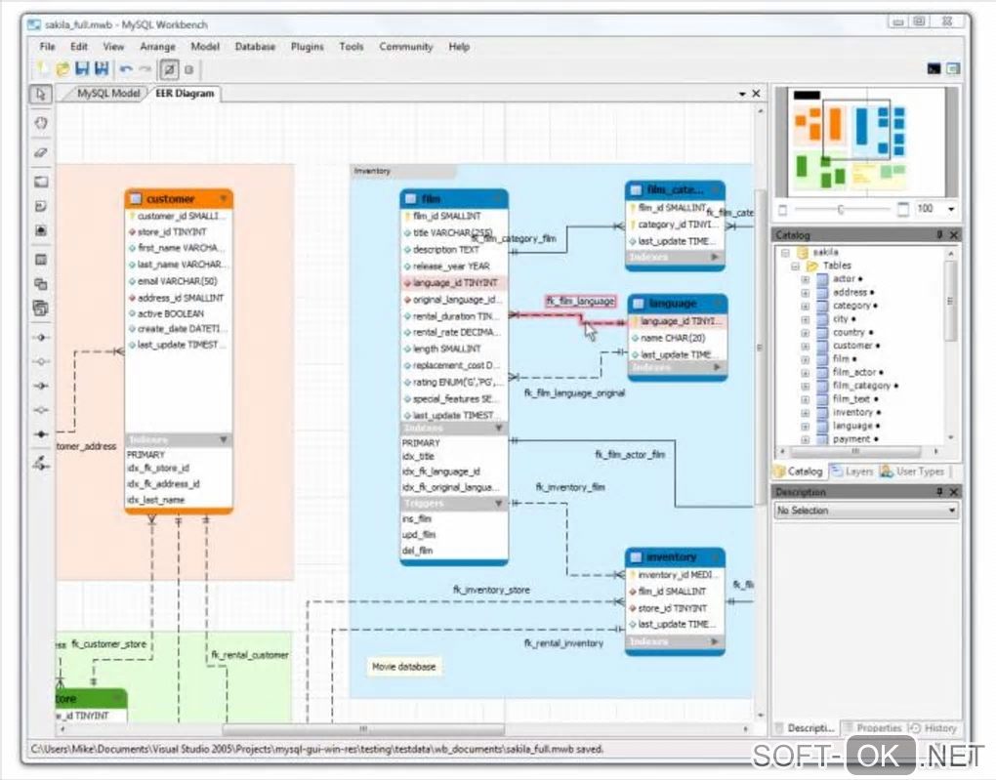Collapse the Tables folder node
Viewport: 996px width, 780px height.
click(795, 267)
